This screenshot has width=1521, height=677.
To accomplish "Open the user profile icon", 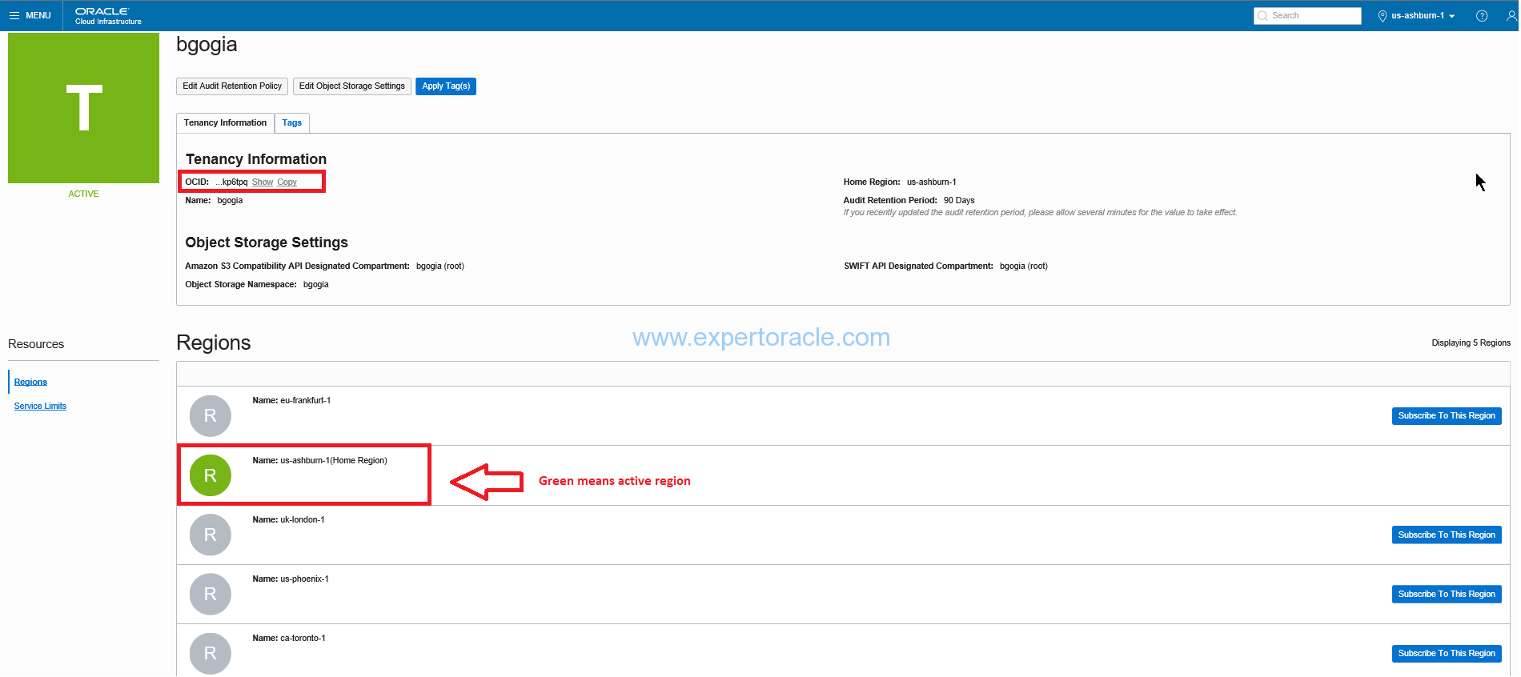I will pos(1511,16).
